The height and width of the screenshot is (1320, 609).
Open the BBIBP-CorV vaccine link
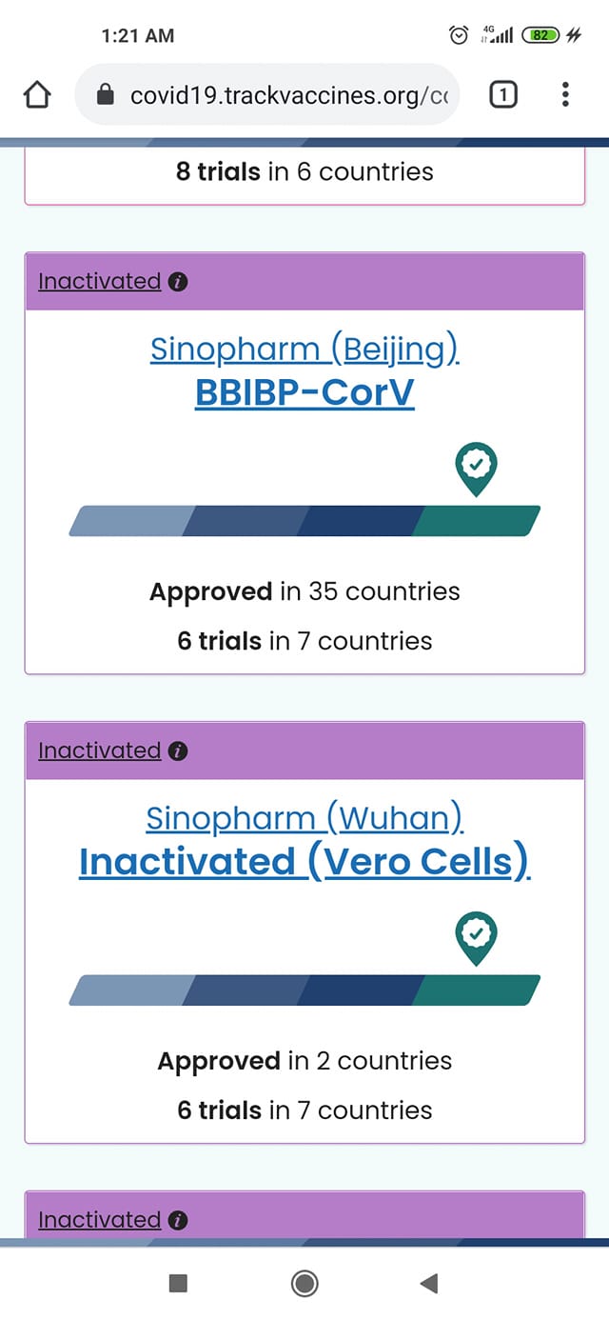point(304,391)
